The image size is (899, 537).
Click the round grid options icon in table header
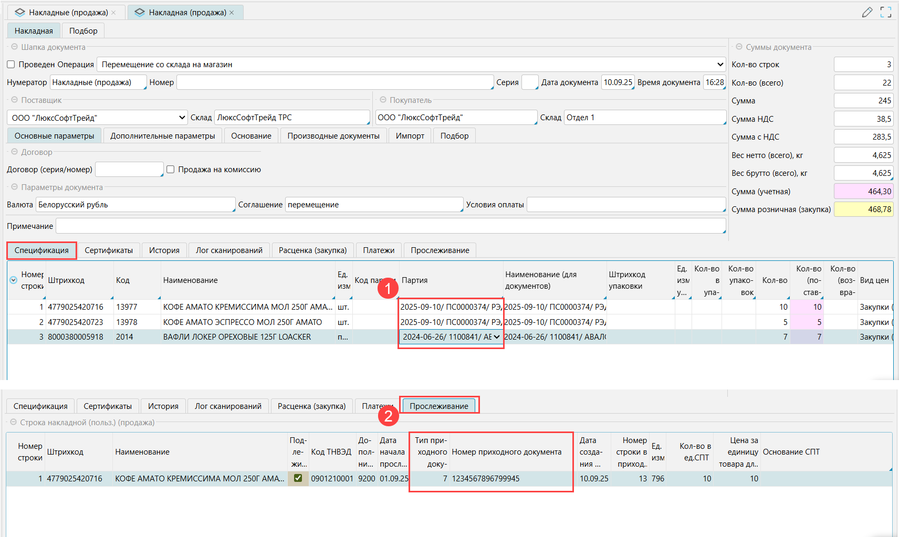(14, 280)
